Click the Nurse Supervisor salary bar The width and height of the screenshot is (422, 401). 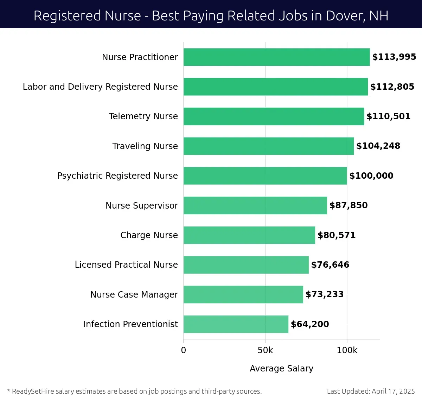[255, 205]
